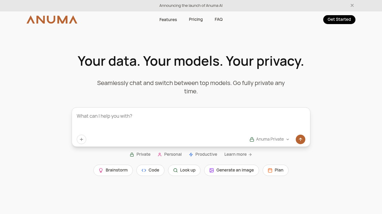
Task: Dismiss the launch announcement banner
Action: pyautogui.click(x=352, y=5)
